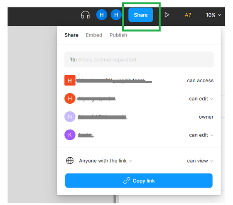Screen dimensions: 233x205
Task: Click the red square H team icon
Action: point(70,81)
